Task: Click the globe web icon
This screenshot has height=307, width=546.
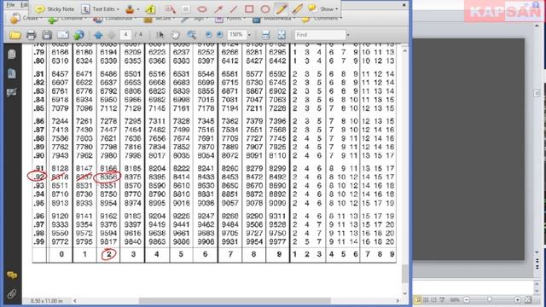Action: coord(78,35)
